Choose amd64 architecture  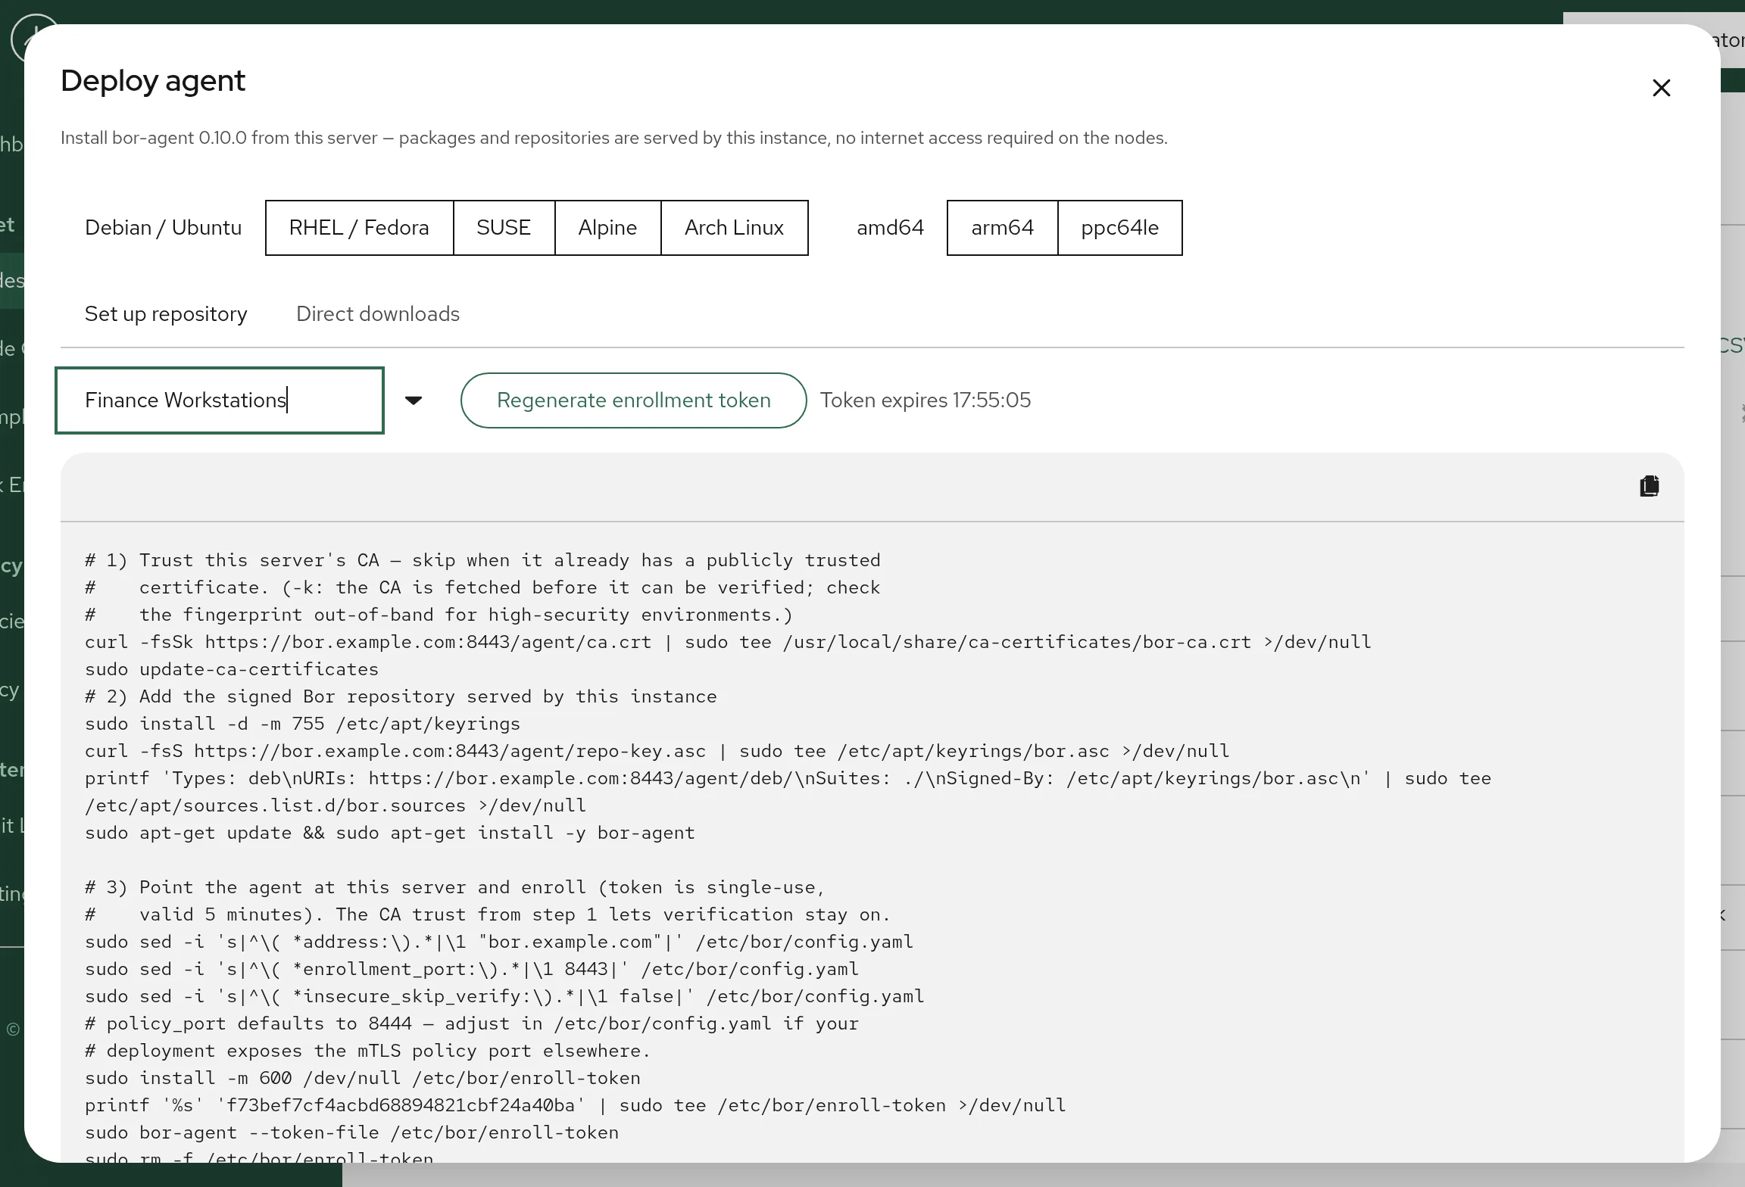[x=890, y=228]
